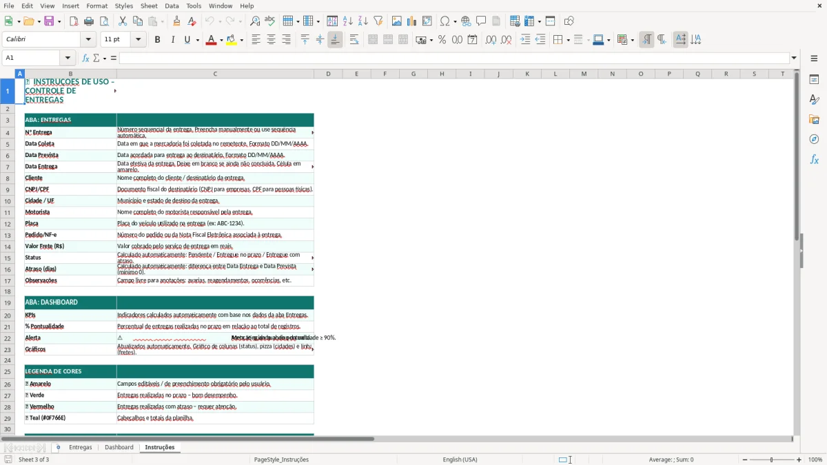This screenshot has width=827, height=465.
Task: Expand Font Color dropdown arrow
Action: 221,40
